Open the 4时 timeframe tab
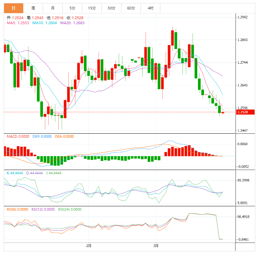This screenshot has height=256, width=259. 151,8
